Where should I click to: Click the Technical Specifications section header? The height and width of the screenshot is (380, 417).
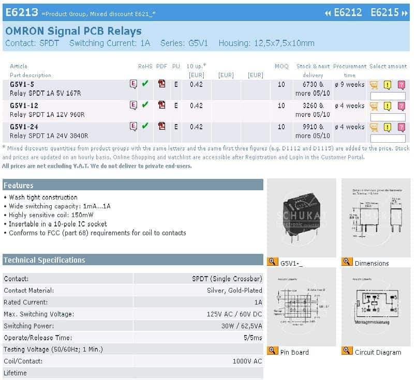click(133, 260)
